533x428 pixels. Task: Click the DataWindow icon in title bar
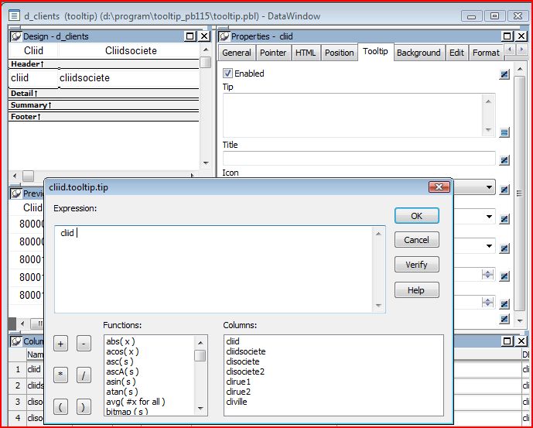click(14, 15)
